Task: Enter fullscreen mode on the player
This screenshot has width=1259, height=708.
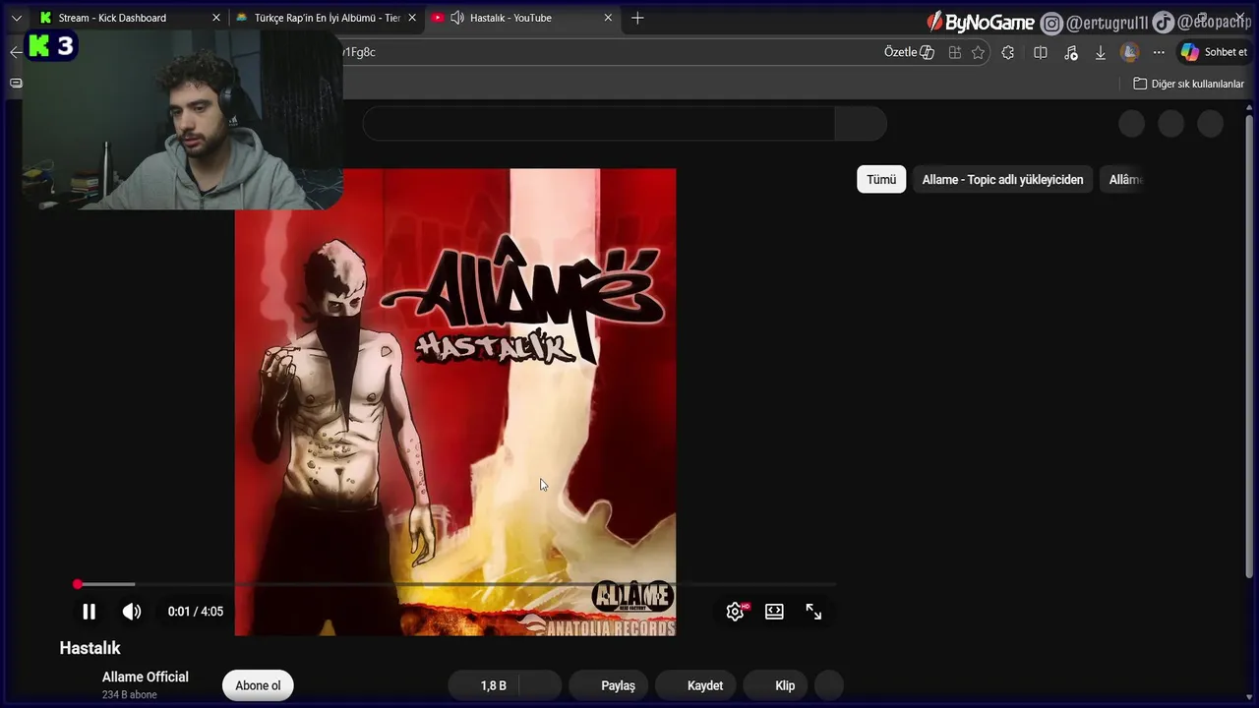Action: point(813,612)
